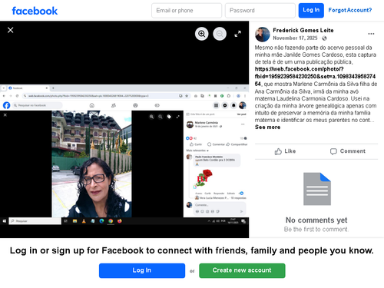The width and height of the screenshot is (384, 288).
Task: Zoom in on the photo
Action: [202, 34]
